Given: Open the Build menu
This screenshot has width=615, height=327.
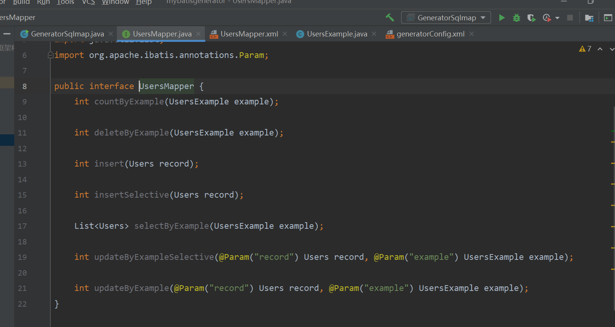Looking at the screenshot, I should pos(21,2).
